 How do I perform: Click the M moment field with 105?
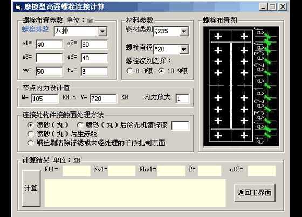(x=45, y=99)
